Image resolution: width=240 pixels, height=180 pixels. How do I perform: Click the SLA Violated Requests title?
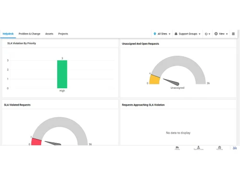(17, 105)
